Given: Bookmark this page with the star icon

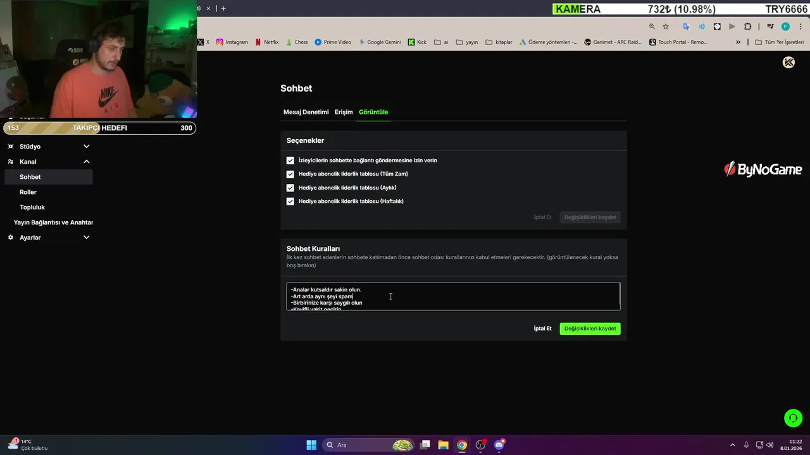Looking at the screenshot, I should (x=666, y=27).
